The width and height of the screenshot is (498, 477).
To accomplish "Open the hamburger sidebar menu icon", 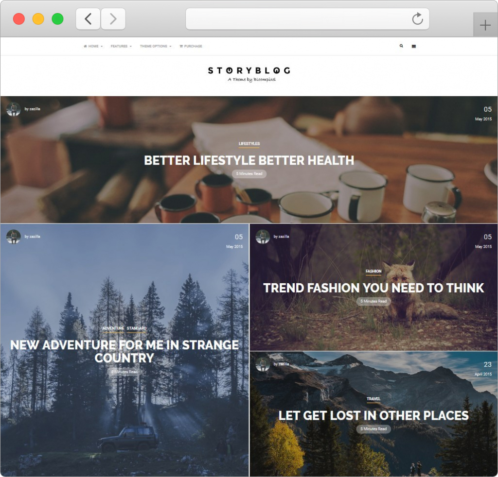I will [x=413, y=46].
